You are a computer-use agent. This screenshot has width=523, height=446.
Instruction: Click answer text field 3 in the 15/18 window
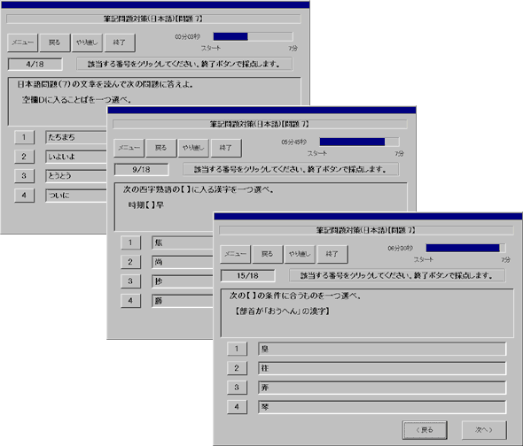click(x=382, y=387)
